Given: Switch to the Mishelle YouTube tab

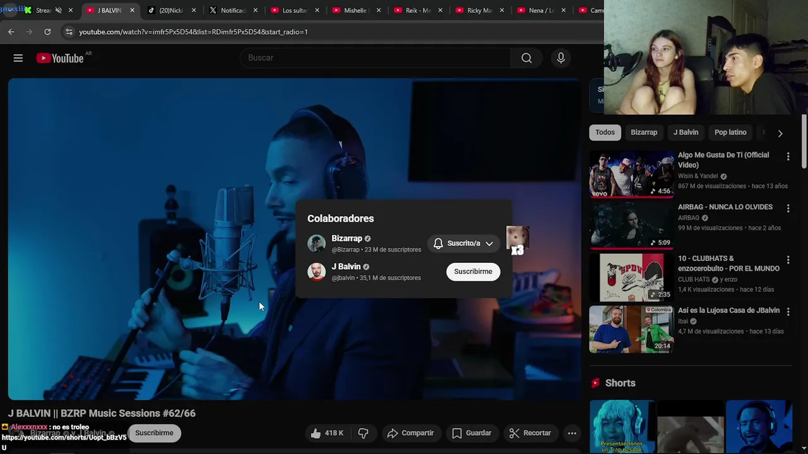Looking at the screenshot, I should [355, 10].
